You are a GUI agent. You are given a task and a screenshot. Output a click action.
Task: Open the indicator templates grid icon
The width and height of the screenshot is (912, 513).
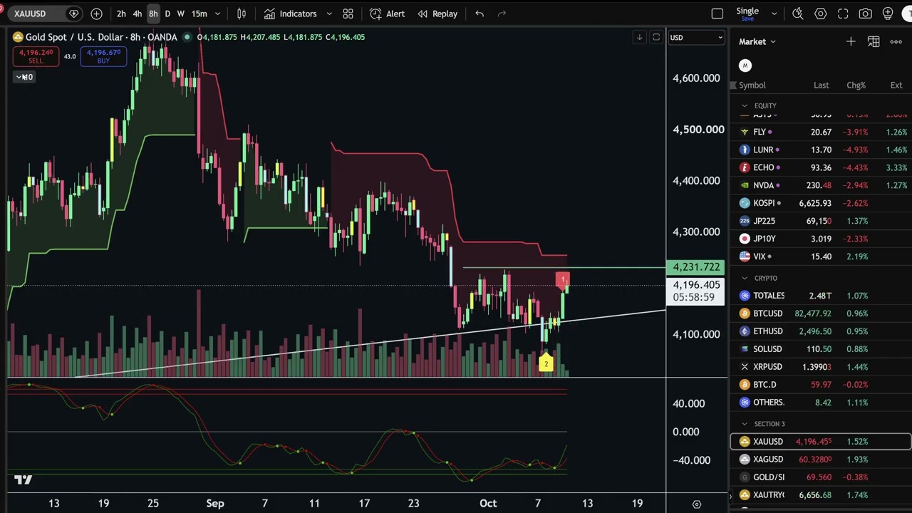(x=348, y=14)
